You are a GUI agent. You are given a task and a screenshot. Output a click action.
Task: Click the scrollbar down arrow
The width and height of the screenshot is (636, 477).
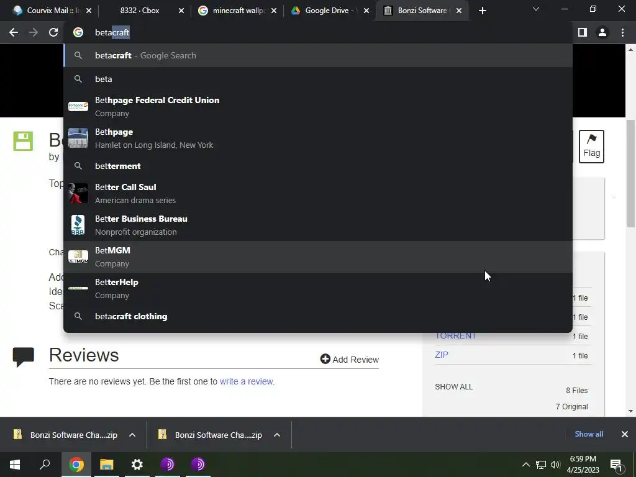tap(631, 411)
